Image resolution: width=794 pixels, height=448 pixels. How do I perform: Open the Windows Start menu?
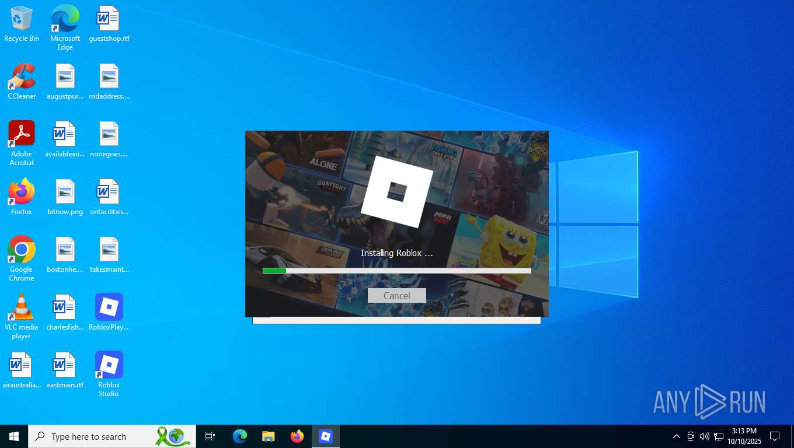(14, 436)
